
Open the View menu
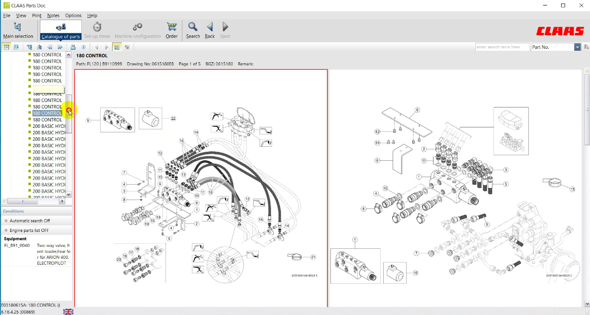pyautogui.click(x=21, y=15)
